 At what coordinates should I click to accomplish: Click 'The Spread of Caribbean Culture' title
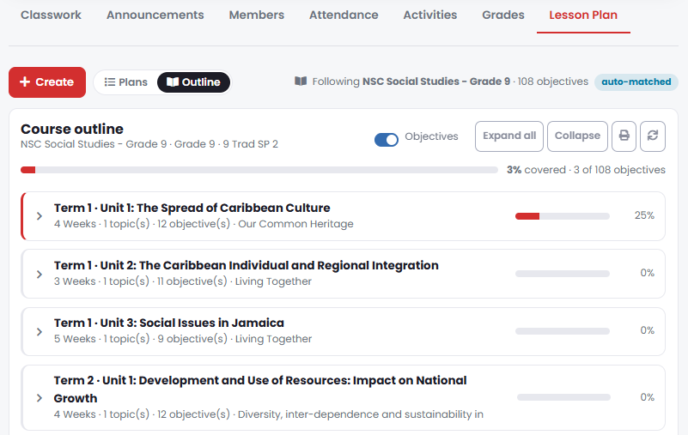click(234, 208)
